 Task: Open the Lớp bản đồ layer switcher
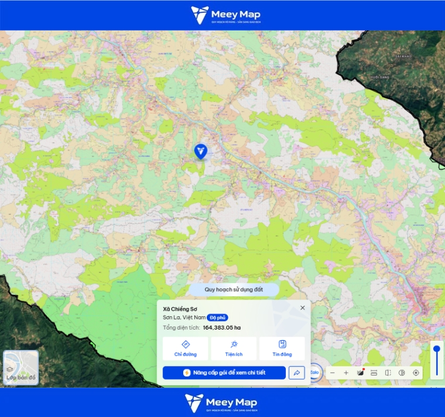(20, 368)
